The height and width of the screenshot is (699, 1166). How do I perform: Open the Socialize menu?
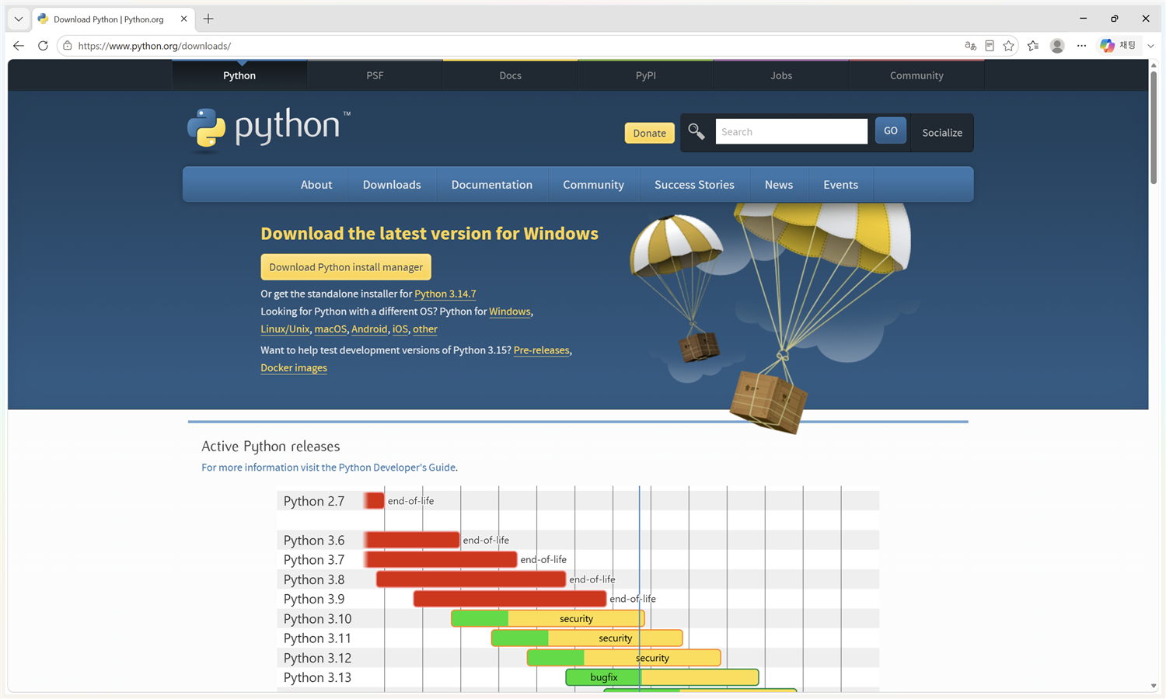942,133
